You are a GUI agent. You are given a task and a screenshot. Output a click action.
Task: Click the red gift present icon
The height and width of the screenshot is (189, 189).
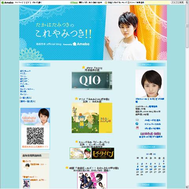tap(137, 128)
